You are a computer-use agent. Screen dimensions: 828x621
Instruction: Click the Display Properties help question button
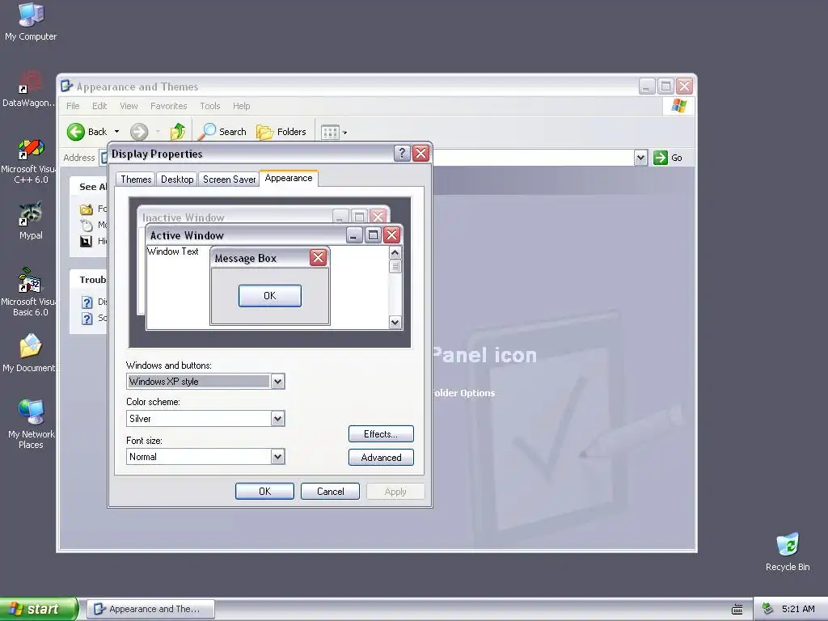402,153
